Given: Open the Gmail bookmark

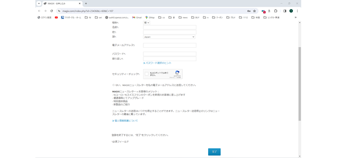Looking at the screenshot, I should [x=137, y=18].
